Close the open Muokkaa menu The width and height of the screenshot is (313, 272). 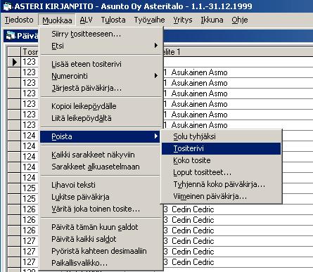(57, 20)
